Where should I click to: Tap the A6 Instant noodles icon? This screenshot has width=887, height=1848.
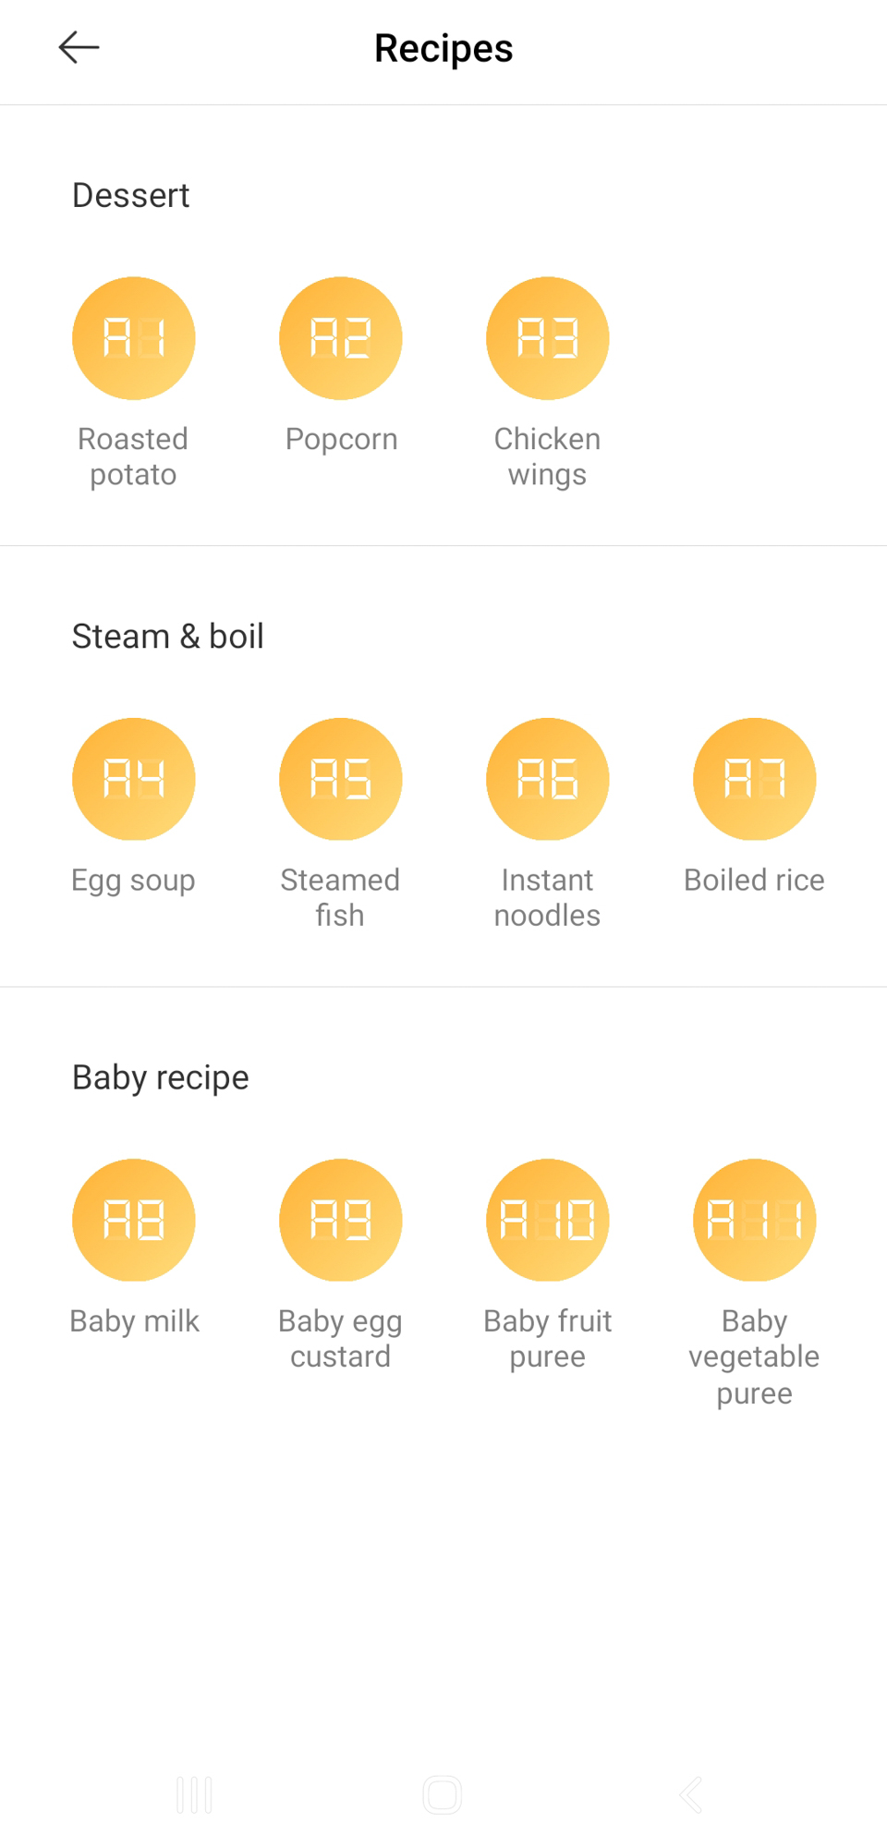(x=548, y=779)
